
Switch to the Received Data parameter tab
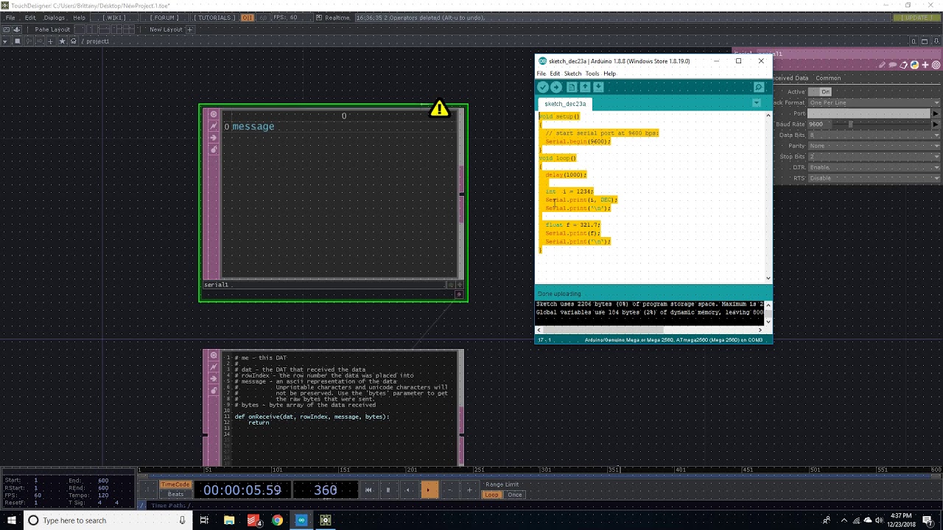(790, 78)
